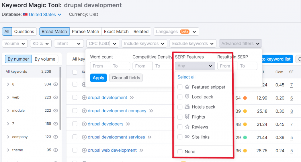Click the Word count From field
This screenshot has height=162, width=301.
[100, 66]
